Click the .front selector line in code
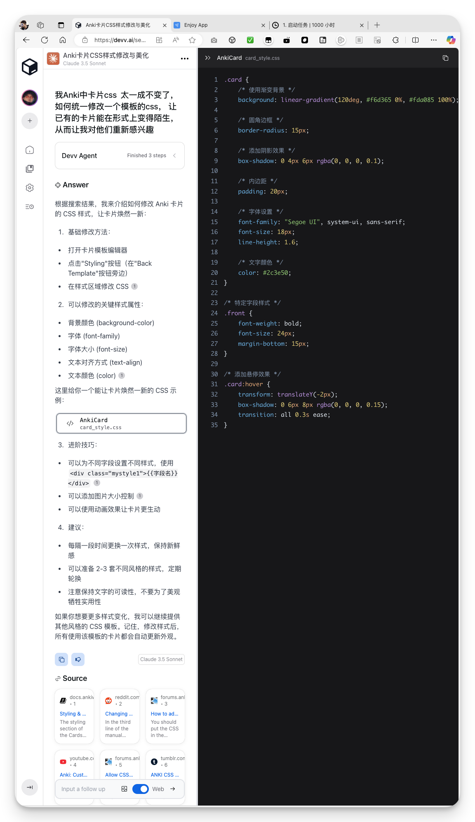 point(238,313)
